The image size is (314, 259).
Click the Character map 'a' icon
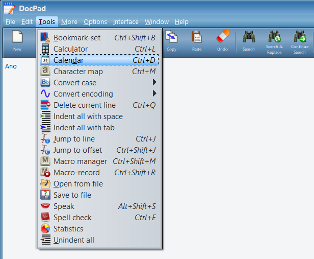pos(45,71)
